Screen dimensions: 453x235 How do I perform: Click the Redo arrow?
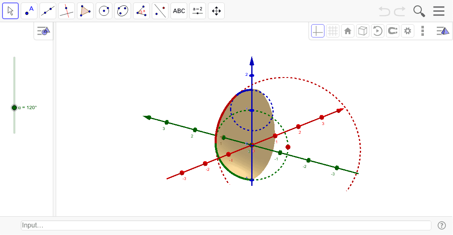[400, 11]
